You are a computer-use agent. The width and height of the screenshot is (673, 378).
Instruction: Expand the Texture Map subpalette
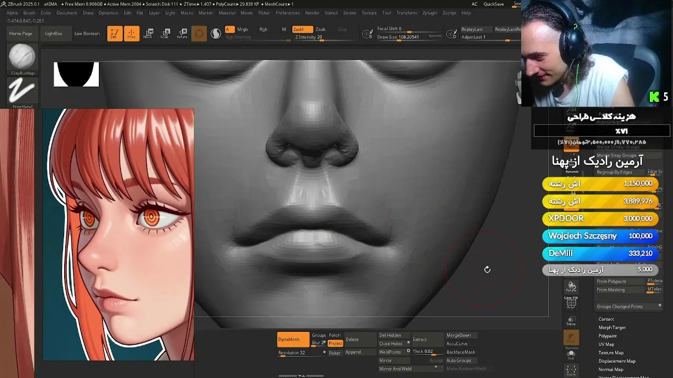[x=611, y=353]
